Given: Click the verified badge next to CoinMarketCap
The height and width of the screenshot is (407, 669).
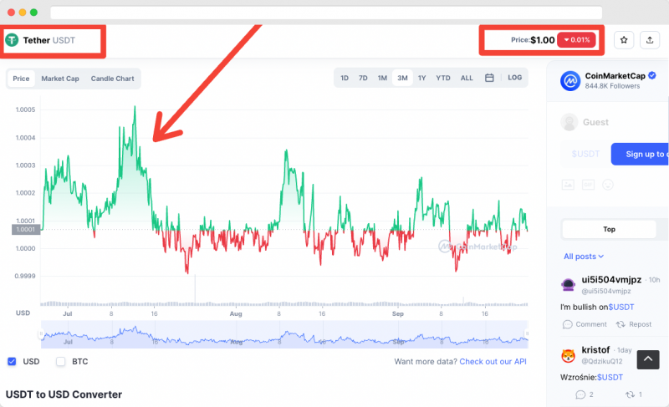Looking at the screenshot, I should 652,75.
